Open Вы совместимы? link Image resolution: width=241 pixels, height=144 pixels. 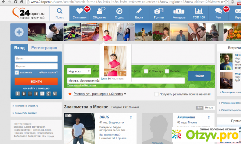click(x=110, y=135)
